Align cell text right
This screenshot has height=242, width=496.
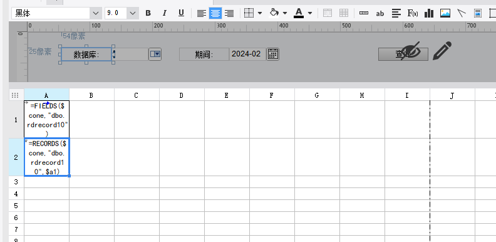pos(229,13)
